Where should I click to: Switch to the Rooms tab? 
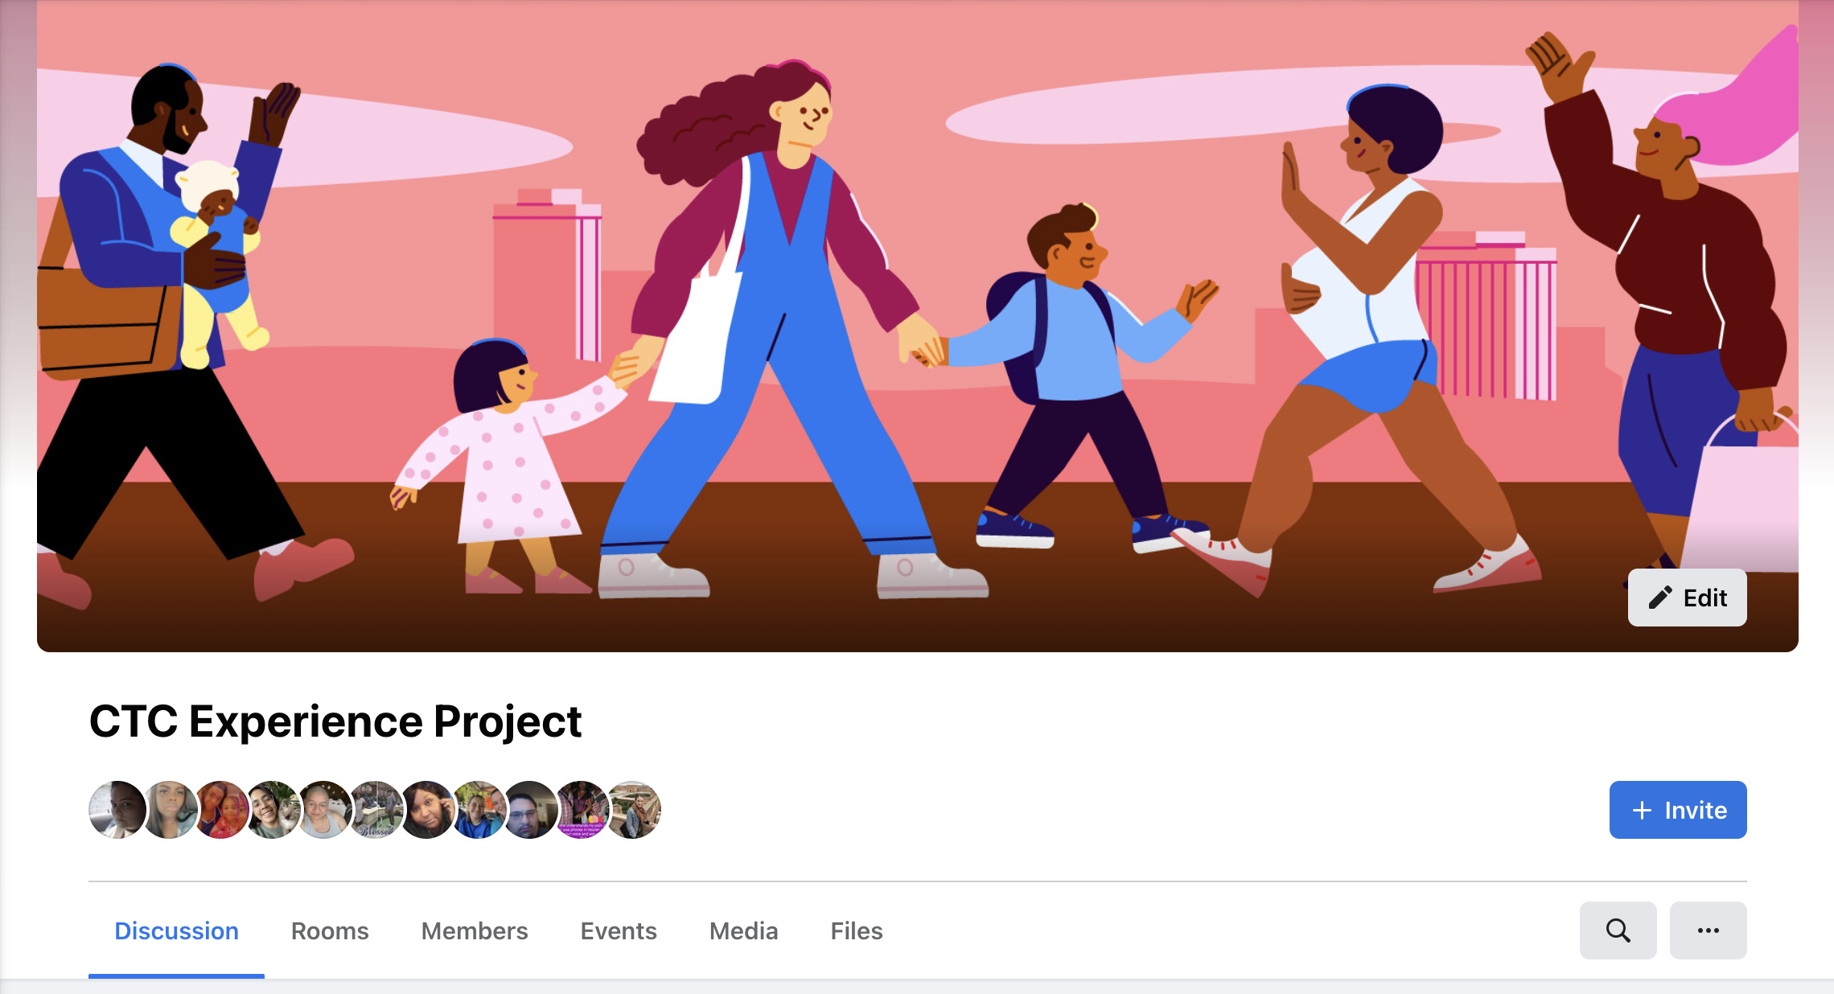(330, 930)
